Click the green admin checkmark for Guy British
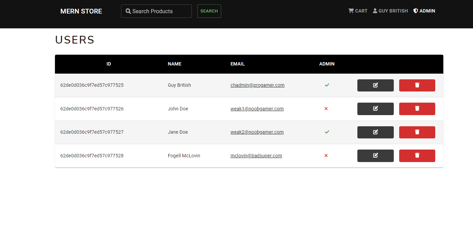This screenshot has height=238, width=473. (x=327, y=85)
